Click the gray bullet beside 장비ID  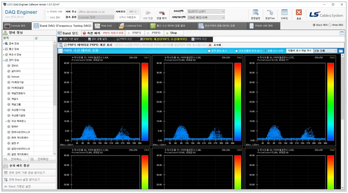pos(9,66)
